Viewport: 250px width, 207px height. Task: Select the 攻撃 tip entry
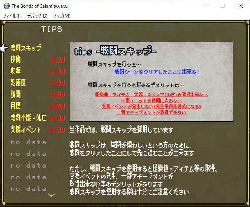(x=16, y=71)
